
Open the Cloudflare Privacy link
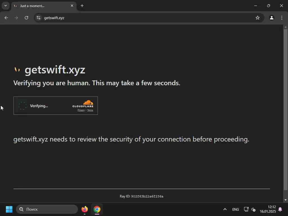(81, 110)
